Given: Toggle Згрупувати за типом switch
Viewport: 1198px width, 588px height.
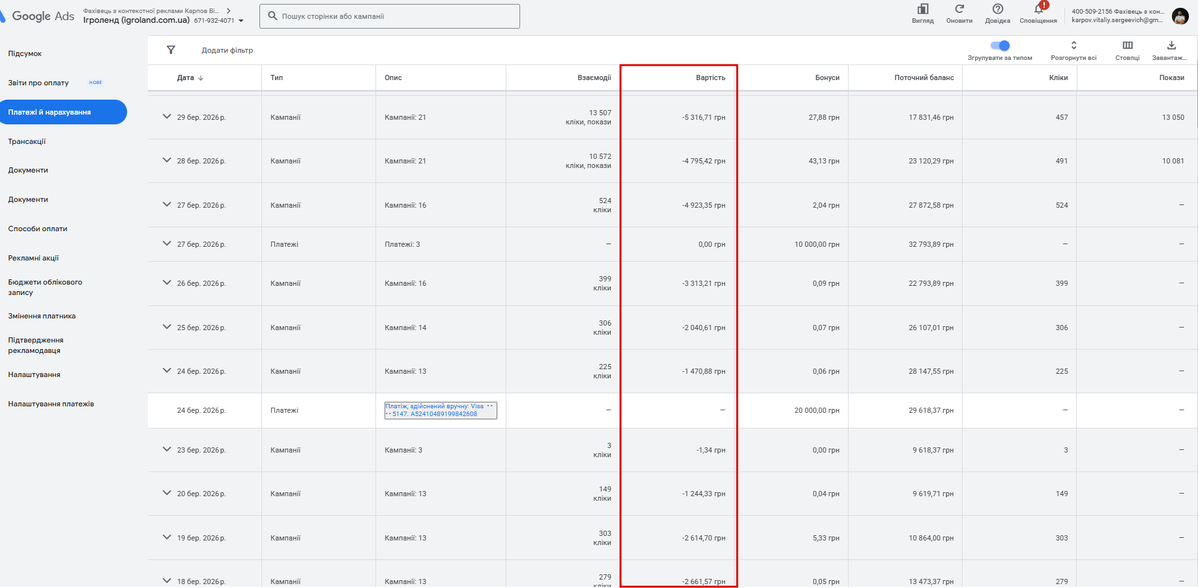Looking at the screenshot, I should click(1000, 46).
